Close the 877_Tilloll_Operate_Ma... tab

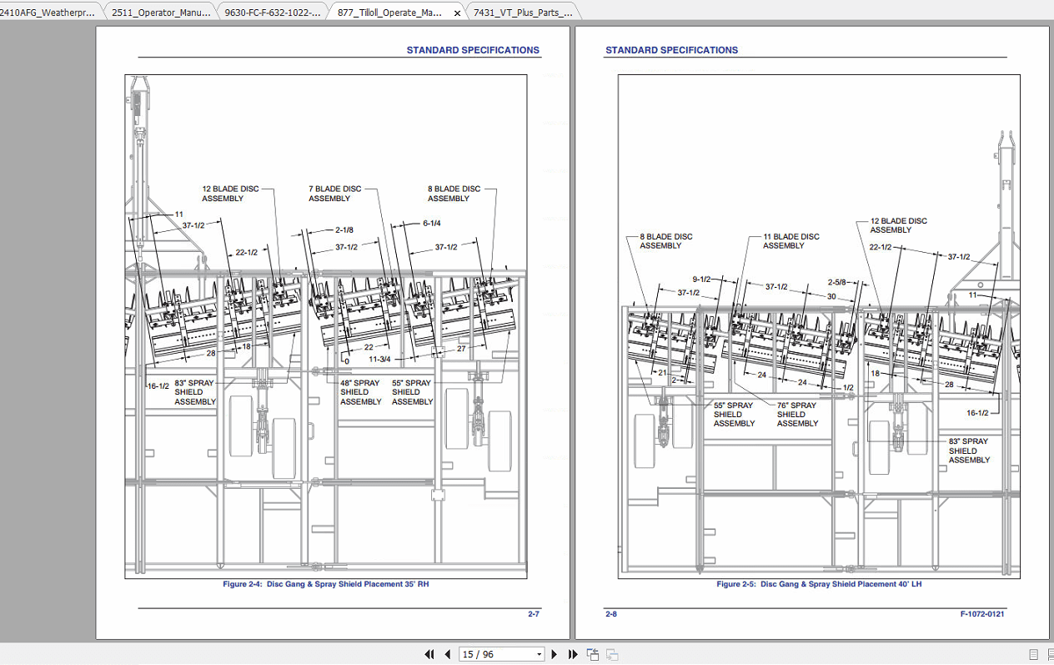pos(457,13)
